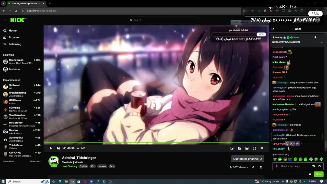Click Customize channel button
Viewport: 327px width, 184px height.
click(248, 159)
